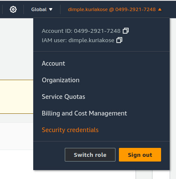Open the Account menu entry

coord(53,64)
